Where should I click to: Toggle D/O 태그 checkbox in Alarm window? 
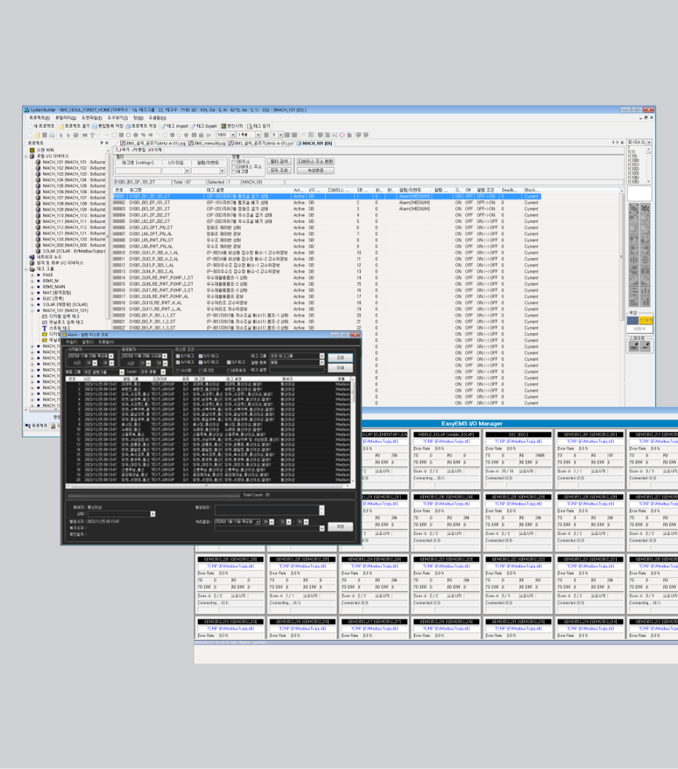pos(200,356)
